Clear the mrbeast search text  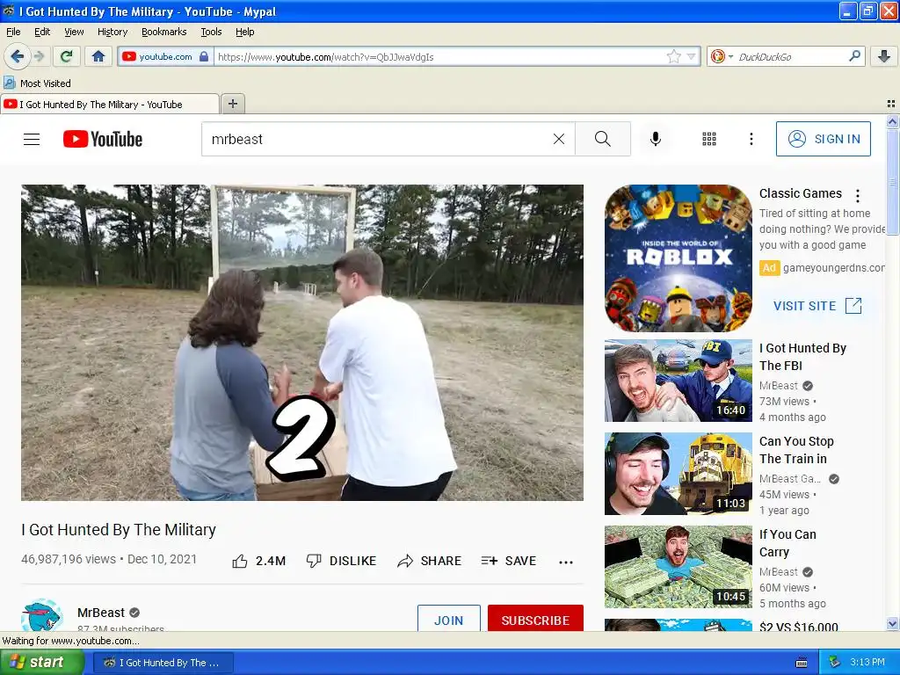[x=558, y=139]
